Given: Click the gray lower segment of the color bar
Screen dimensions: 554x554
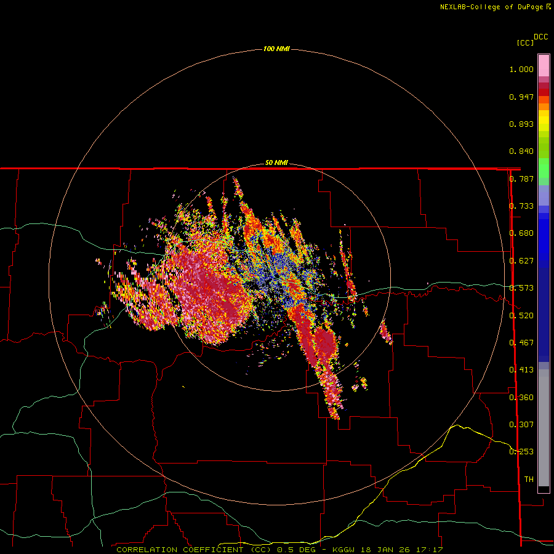Looking at the screenshot, I should pyautogui.click(x=544, y=431).
